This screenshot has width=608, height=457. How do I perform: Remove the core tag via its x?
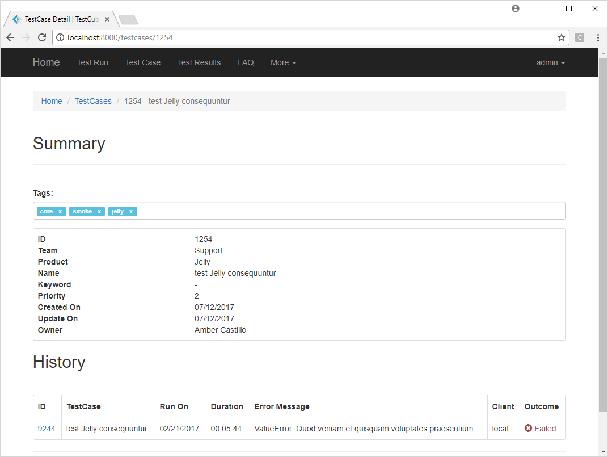[x=60, y=212]
